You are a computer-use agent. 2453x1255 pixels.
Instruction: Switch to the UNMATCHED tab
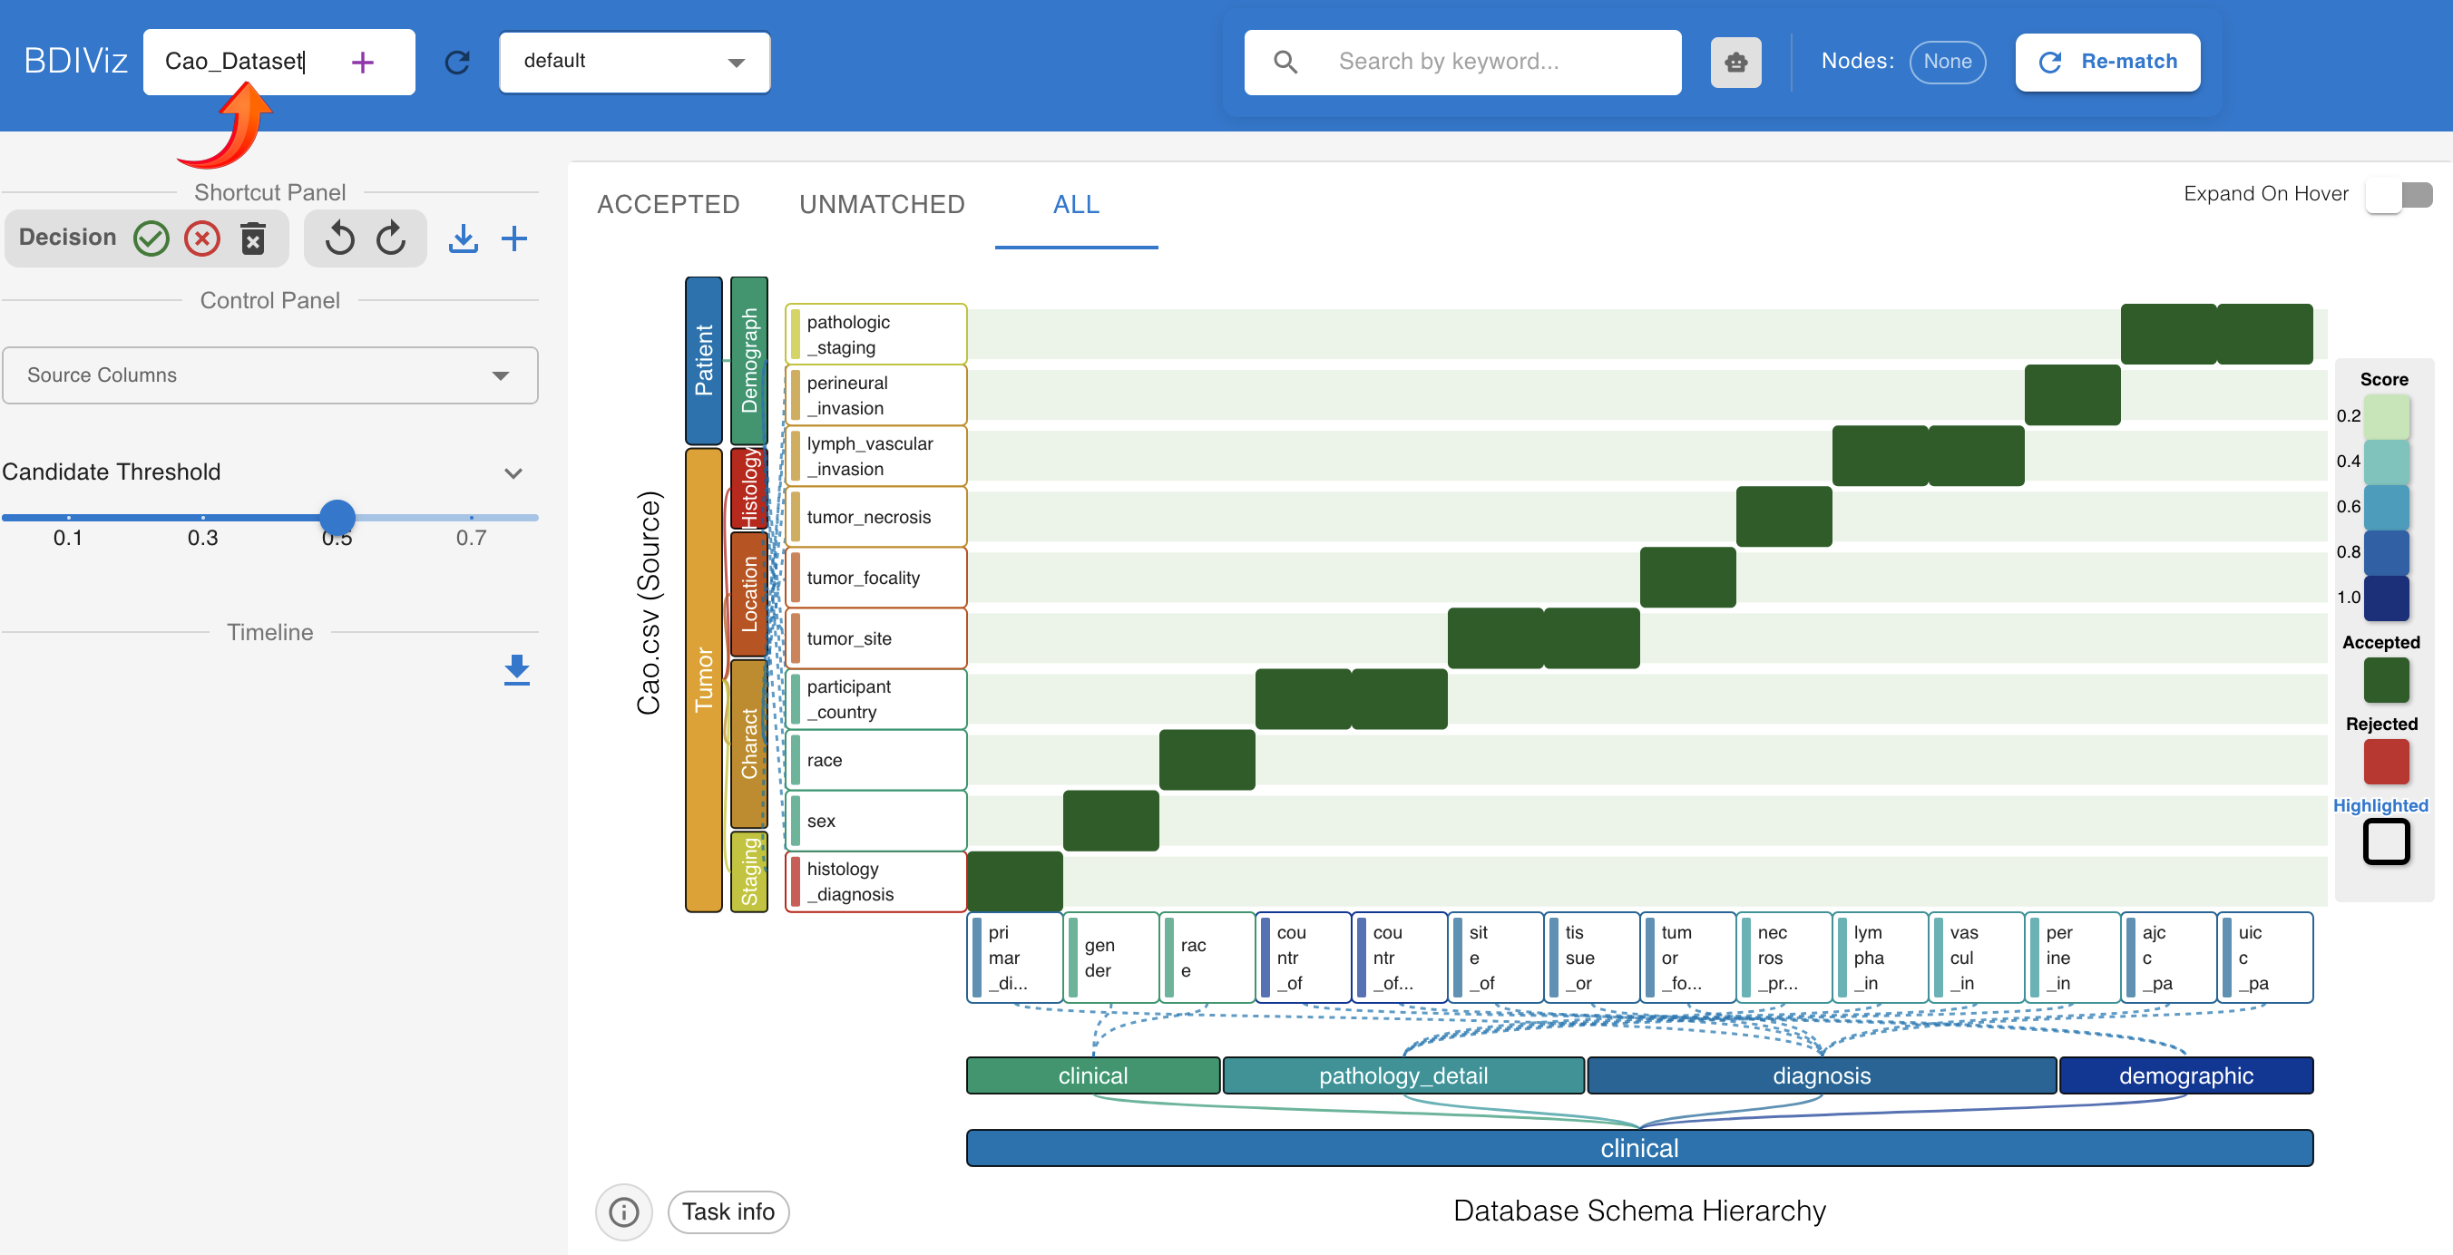(x=882, y=205)
